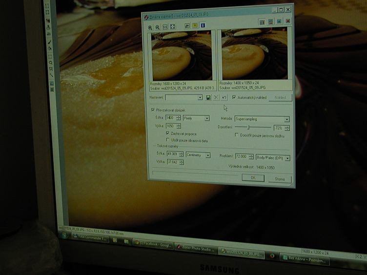Select the brush tool in editor sidebar
This screenshot has width=367, height=275.
point(49,42)
